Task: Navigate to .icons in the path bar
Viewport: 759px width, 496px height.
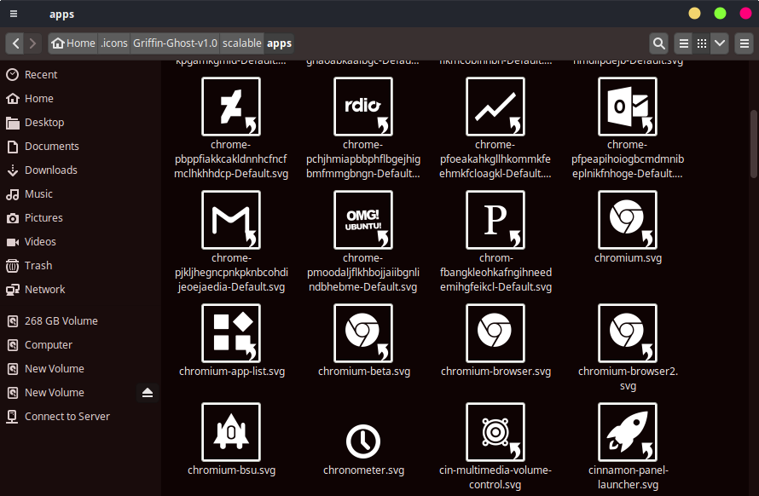Action: coord(114,43)
